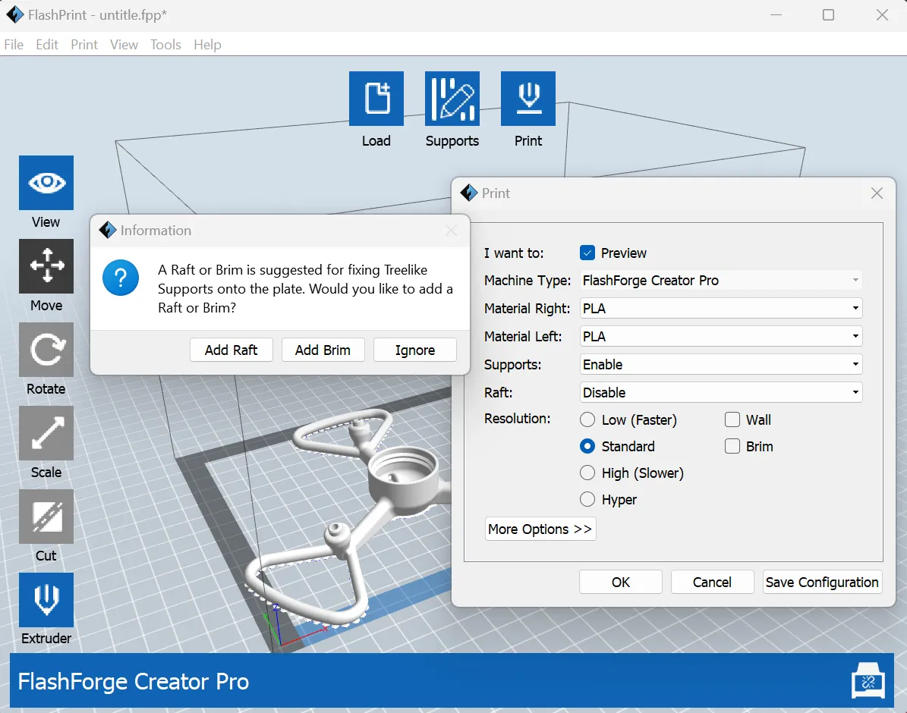This screenshot has height=713, width=907.
Task: Select the Extruder tool icon
Action: (x=46, y=600)
